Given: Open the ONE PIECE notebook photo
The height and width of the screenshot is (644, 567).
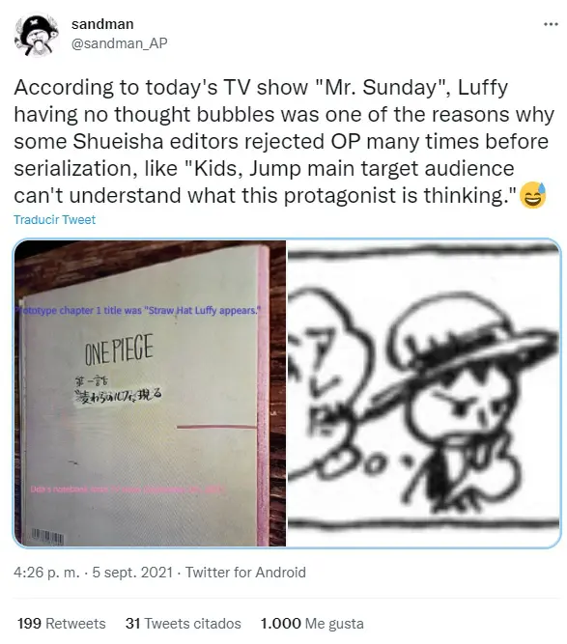Looking at the screenshot, I should [x=150, y=393].
